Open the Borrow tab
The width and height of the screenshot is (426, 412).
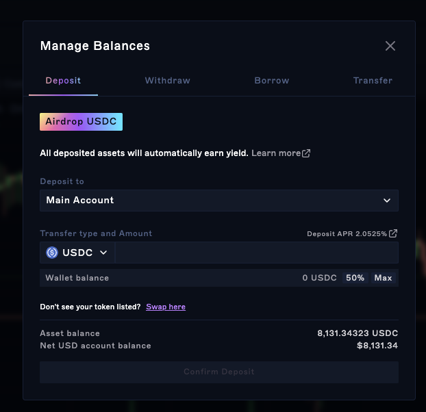tap(272, 80)
